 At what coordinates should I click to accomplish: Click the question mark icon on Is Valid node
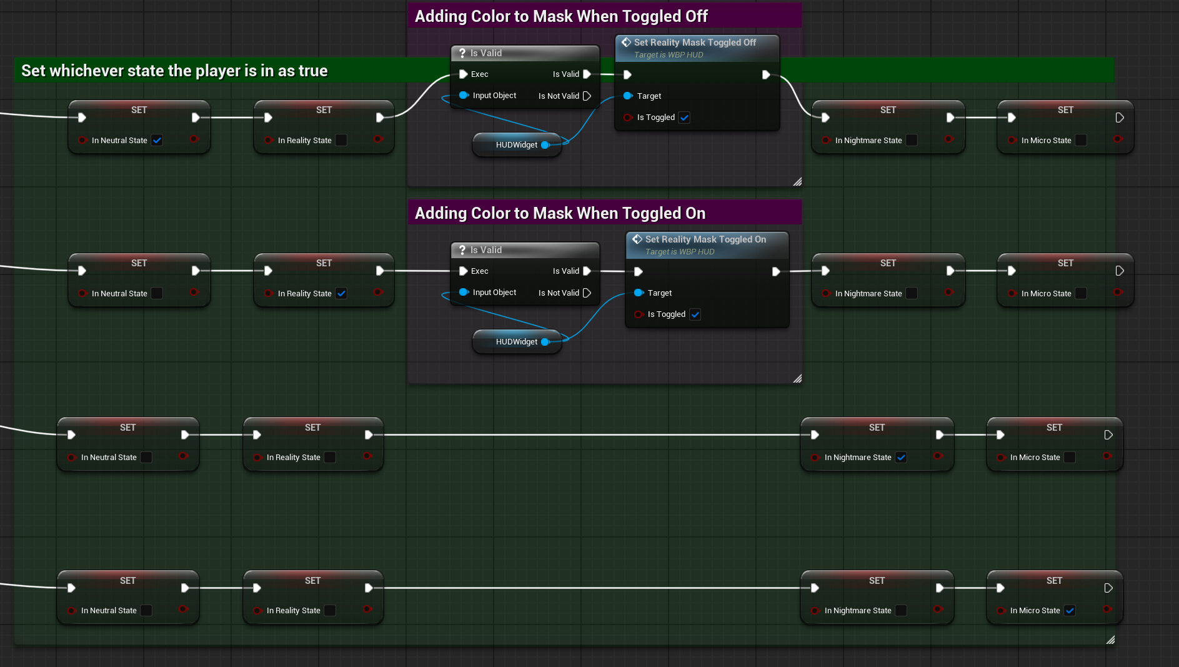[462, 53]
